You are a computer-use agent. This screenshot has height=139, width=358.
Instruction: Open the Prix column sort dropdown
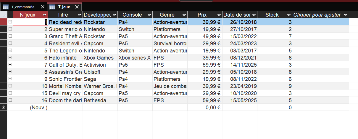pyautogui.click(x=219, y=15)
